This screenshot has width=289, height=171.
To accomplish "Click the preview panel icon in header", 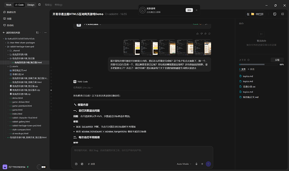I will 275,14.
